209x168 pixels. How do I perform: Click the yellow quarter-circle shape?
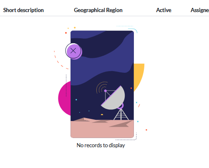click(x=139, y=76)
